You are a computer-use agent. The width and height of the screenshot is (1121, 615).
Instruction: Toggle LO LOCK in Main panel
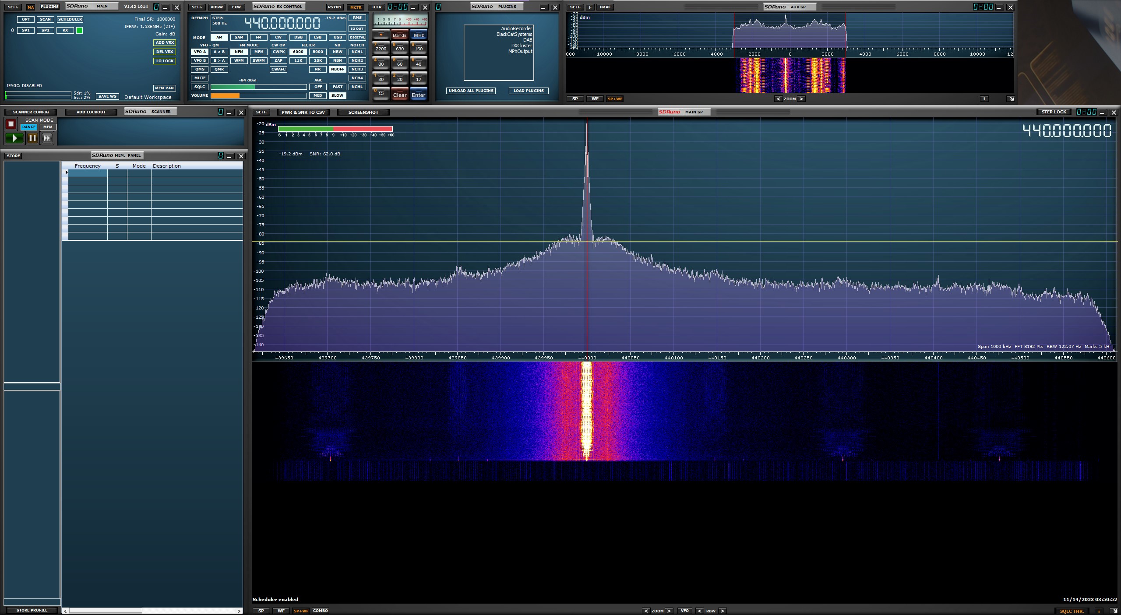point(165,61)
